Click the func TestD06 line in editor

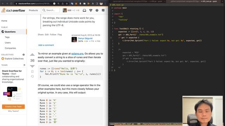[129, 29]
